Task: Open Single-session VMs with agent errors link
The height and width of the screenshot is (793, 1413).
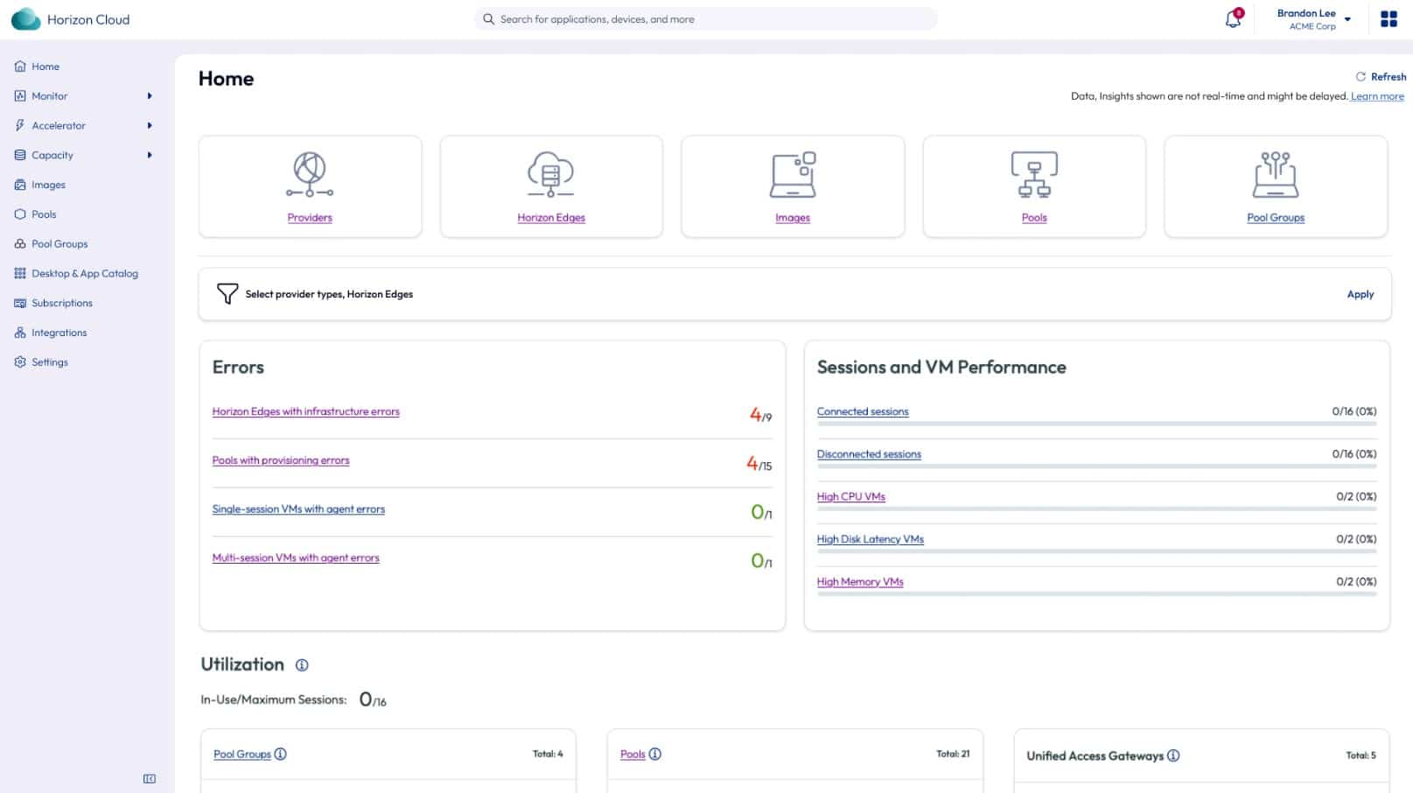Action: point(298,509)
